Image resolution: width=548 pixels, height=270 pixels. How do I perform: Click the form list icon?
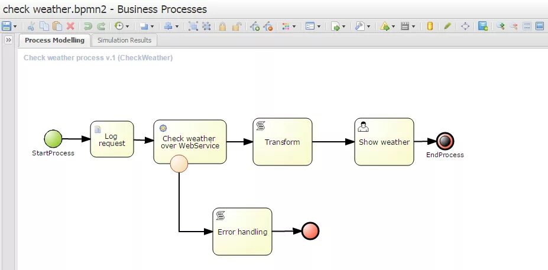[310, 26]
